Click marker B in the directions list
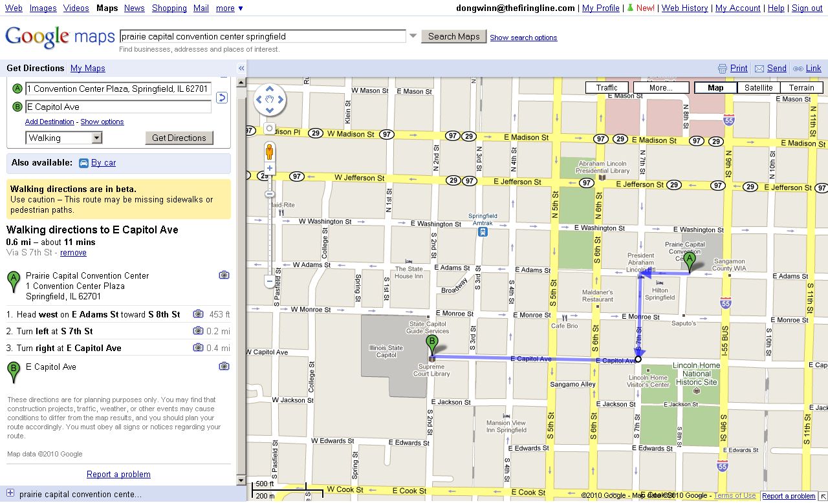 [13, 373]
